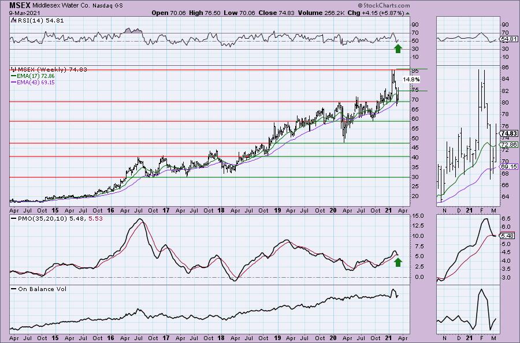Click the green up triangle after Chg
The width and height of the screenshot is (520, 343).
[407, 13]
